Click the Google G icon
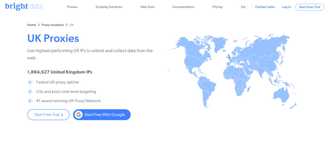Image resolution: width=325 pixels, height=143 pixels. click(x=79, y=115)
